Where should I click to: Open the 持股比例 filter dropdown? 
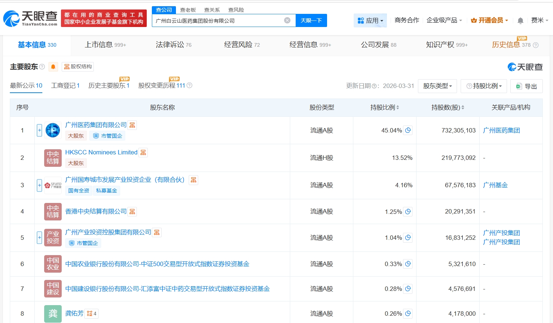(x=484, y=86)
